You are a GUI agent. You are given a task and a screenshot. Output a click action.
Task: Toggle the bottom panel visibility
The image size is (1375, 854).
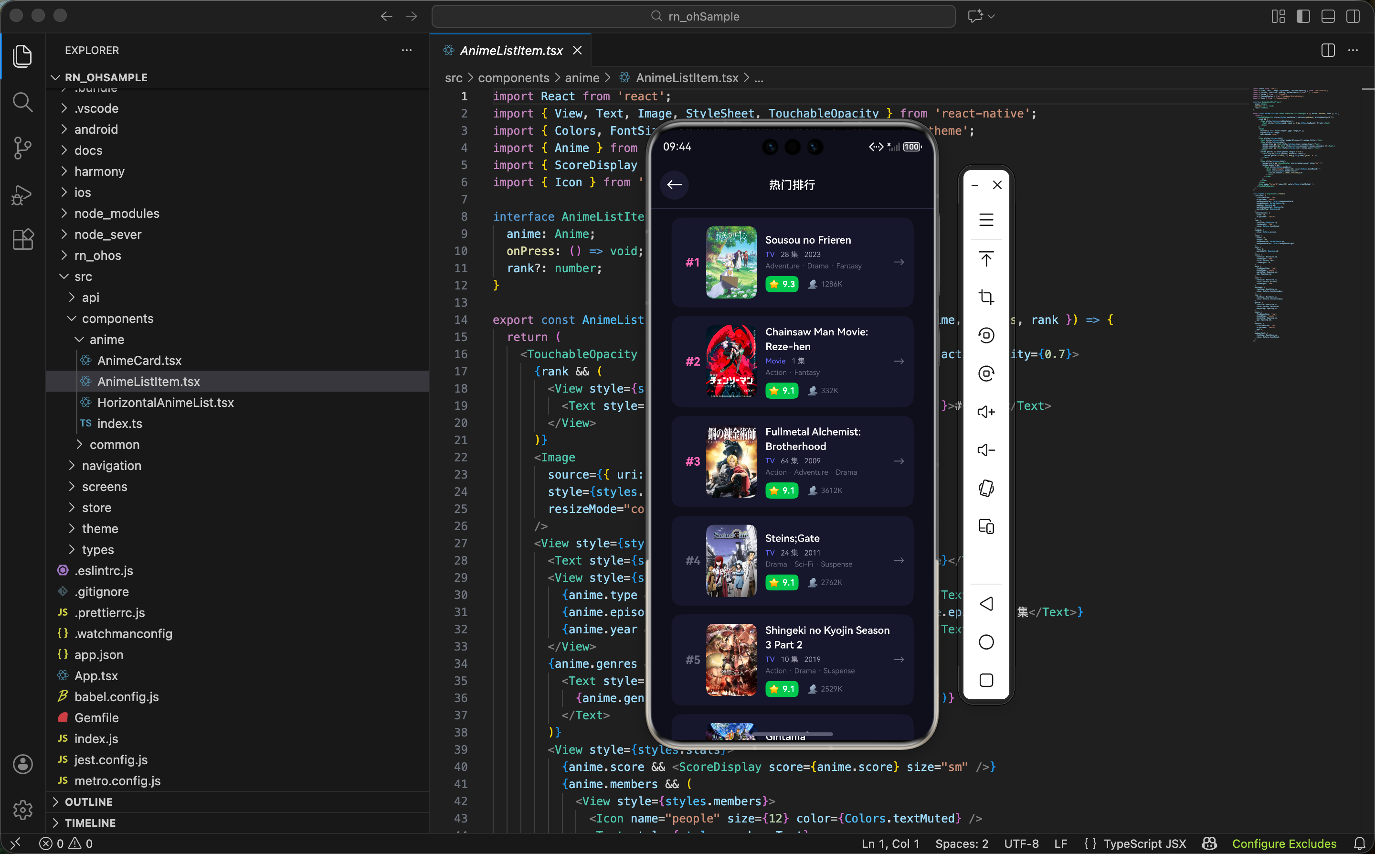pos(1328,16)
